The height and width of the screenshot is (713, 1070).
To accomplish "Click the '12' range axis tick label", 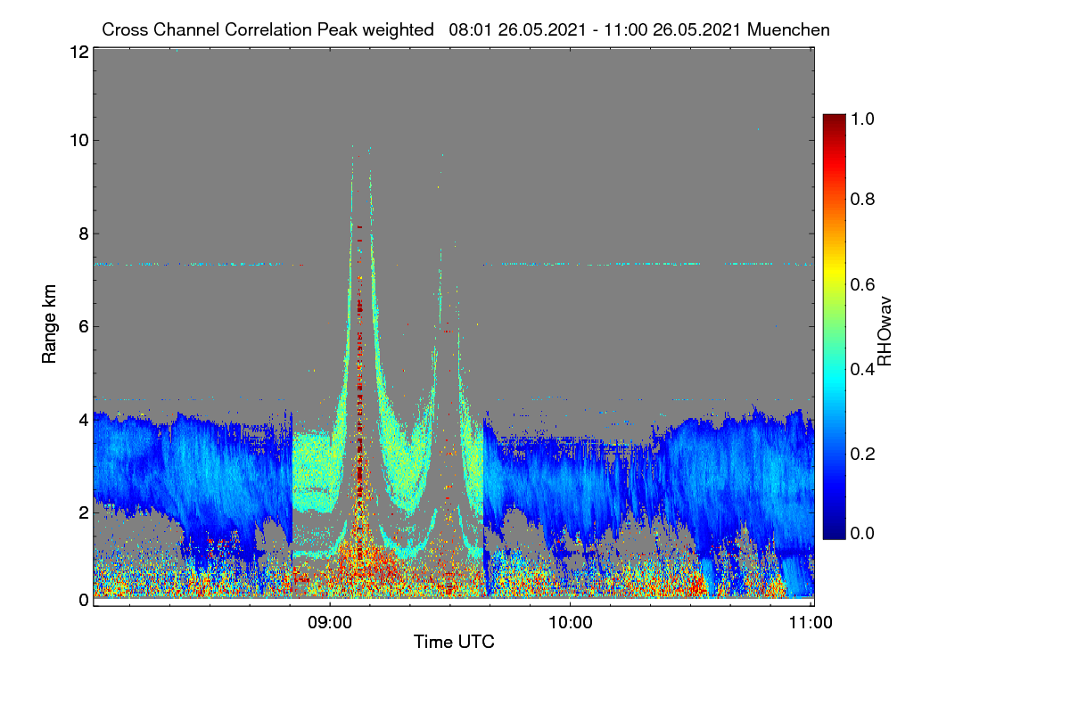I will 78,52.
